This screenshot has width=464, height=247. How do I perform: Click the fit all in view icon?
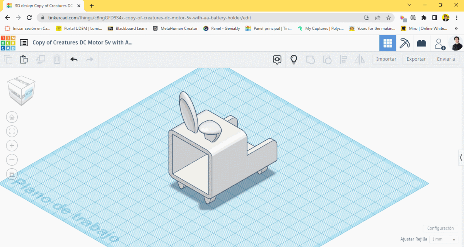[x=12, y=131]
